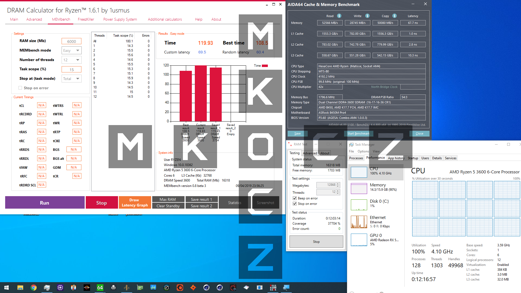
Task: Click Close in AIDA64 benchmark window
Action: tap(420, 133)
